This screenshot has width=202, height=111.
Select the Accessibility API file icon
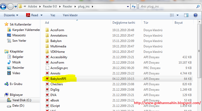(47, 57)
